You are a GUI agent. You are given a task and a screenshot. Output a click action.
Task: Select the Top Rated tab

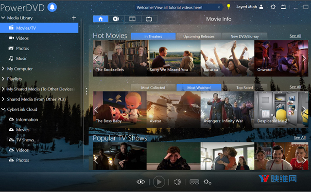click(x=244, y=87)
